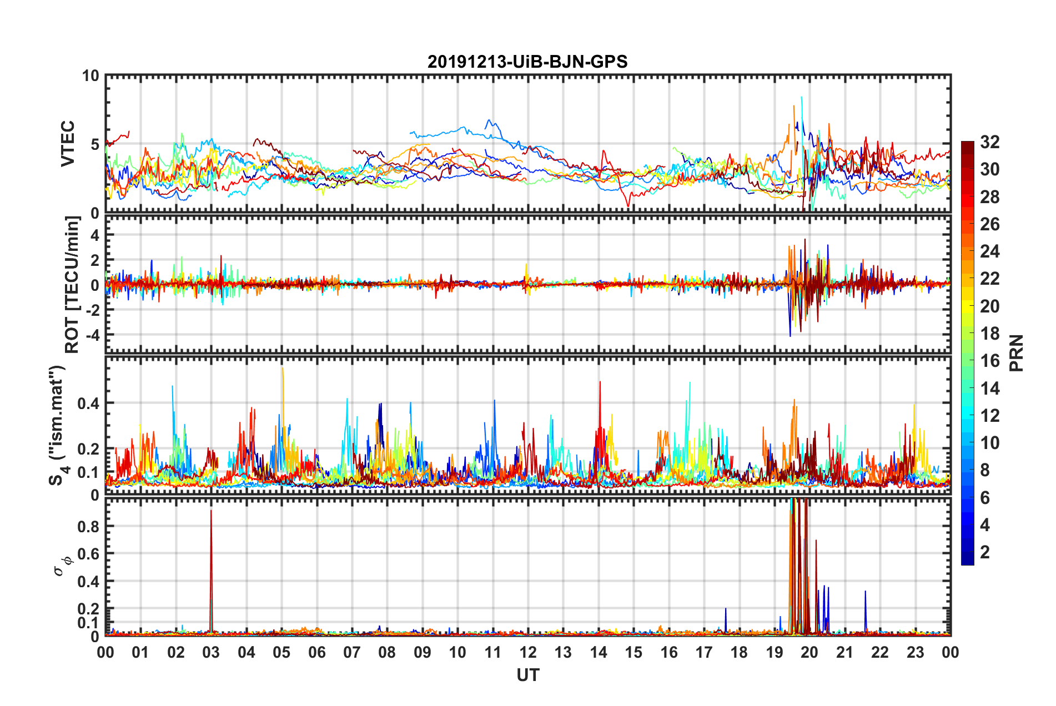Select x-axis hour label 21
The image size is (1056, 706).
[x=845, y=652]
